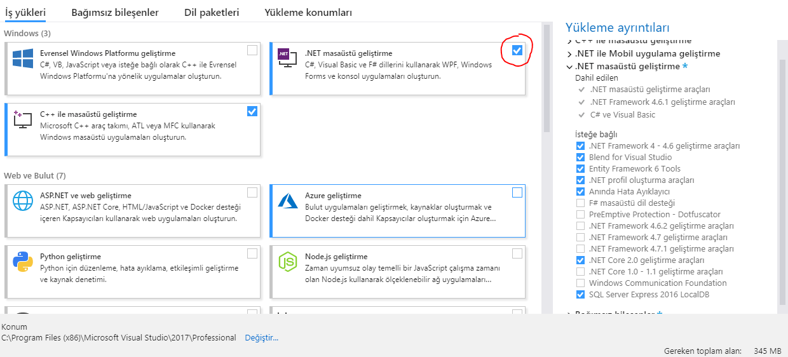
Task: Collapse the .NET masaüstü geliştirme details section
Action: pos(569,67)
